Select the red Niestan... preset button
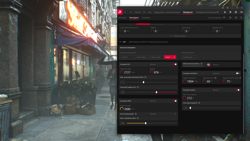The width and height of the screenshot is (250, 141). click(170, 57)
